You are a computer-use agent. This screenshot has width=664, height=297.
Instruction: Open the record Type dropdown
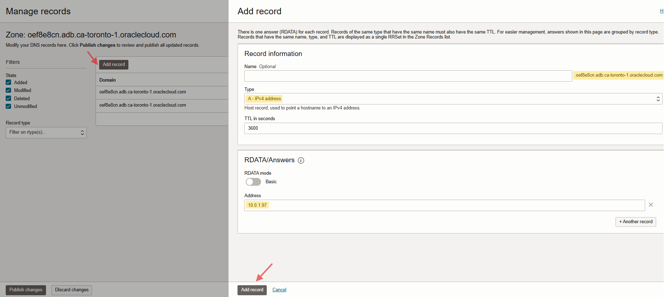click(453, 99)
